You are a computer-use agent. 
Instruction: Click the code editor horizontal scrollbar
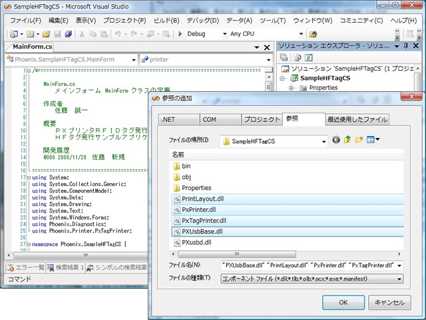tap(81, 255)
